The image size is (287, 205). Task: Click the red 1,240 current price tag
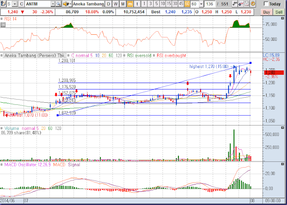coord(274,73)
